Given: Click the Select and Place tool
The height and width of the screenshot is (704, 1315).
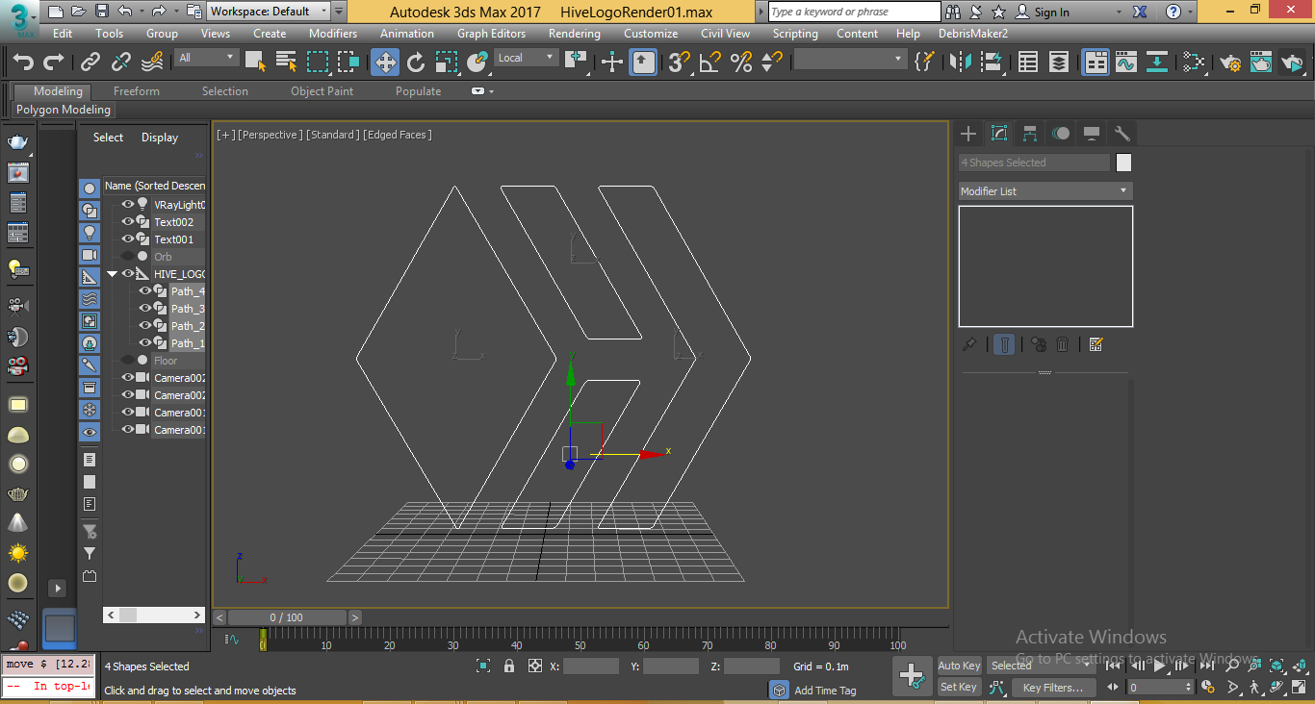Looking at the screenshot, I should (477, 63).
